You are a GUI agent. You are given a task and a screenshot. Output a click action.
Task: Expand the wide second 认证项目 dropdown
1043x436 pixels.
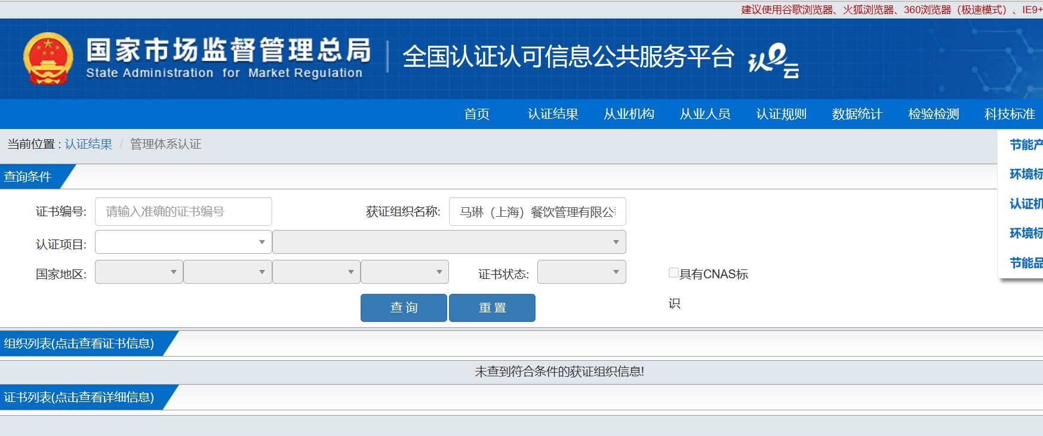click(x=449, y=242)
